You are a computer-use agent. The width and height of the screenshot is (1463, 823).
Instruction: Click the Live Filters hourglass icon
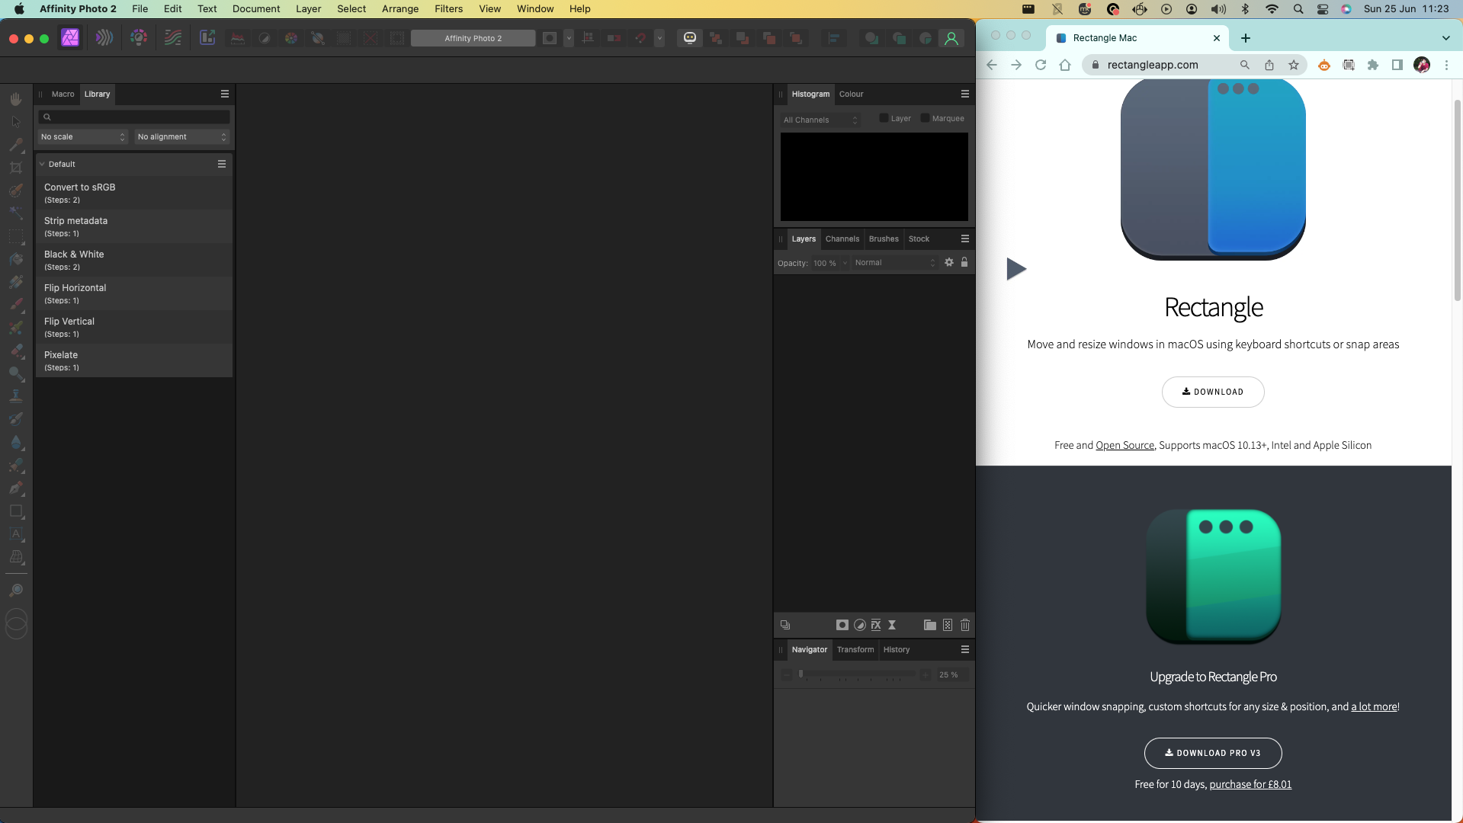(892, 625)
